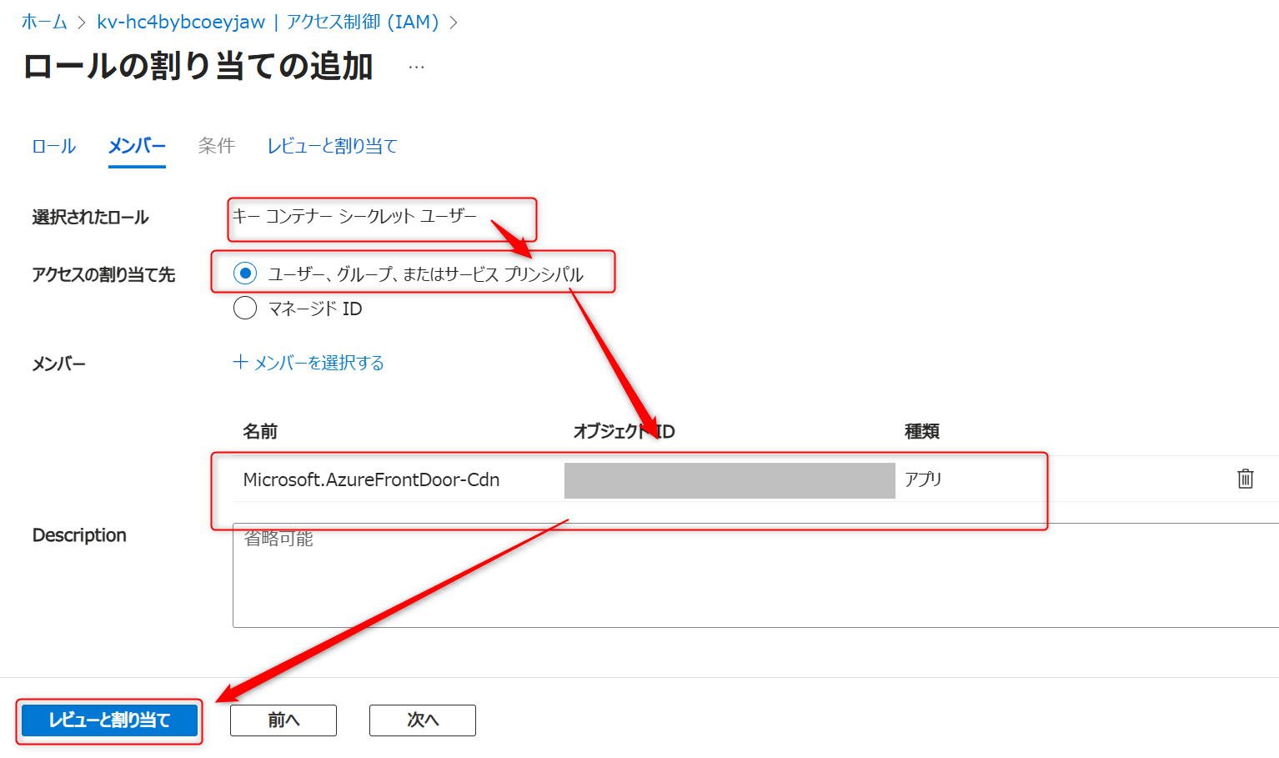
Task: Click the 前へ button
Action: (x=283, y=720)
